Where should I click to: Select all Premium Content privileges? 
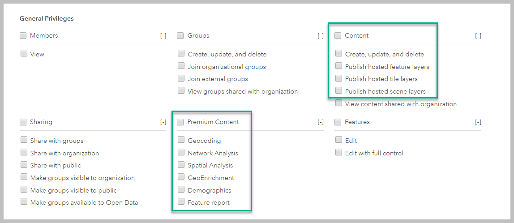click(180, 122)
